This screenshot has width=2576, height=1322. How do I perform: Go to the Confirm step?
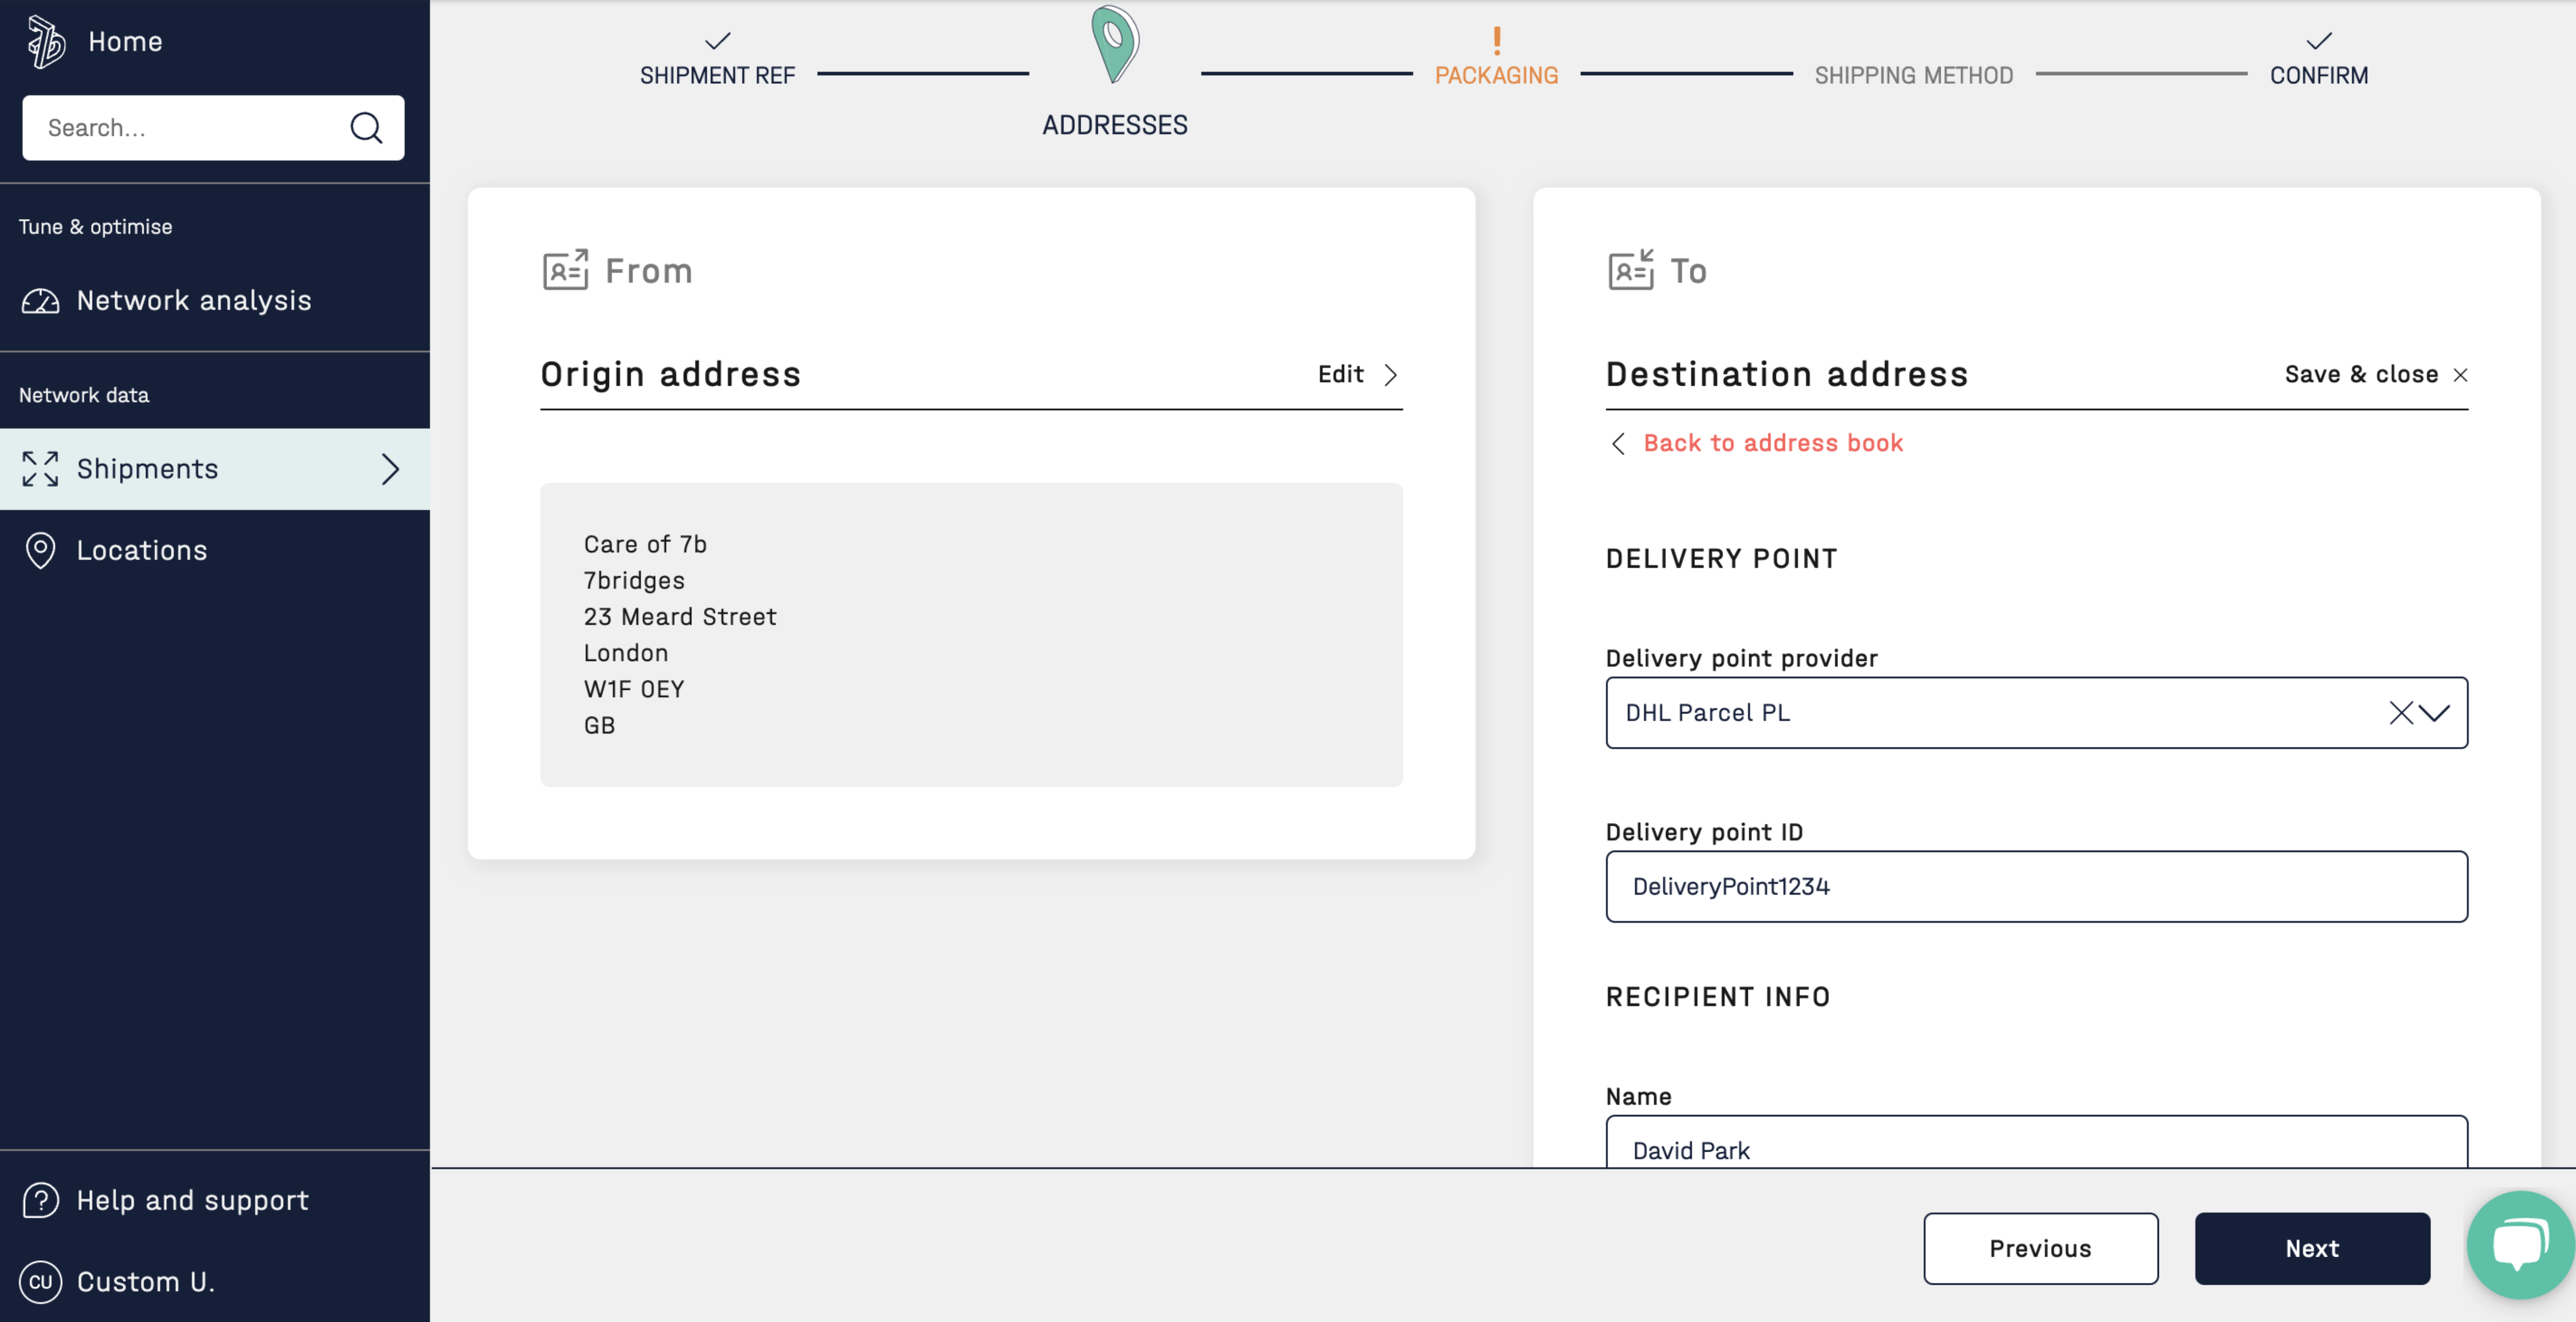pos(2318,74)
